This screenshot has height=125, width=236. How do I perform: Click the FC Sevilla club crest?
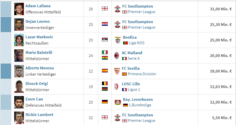117,71
